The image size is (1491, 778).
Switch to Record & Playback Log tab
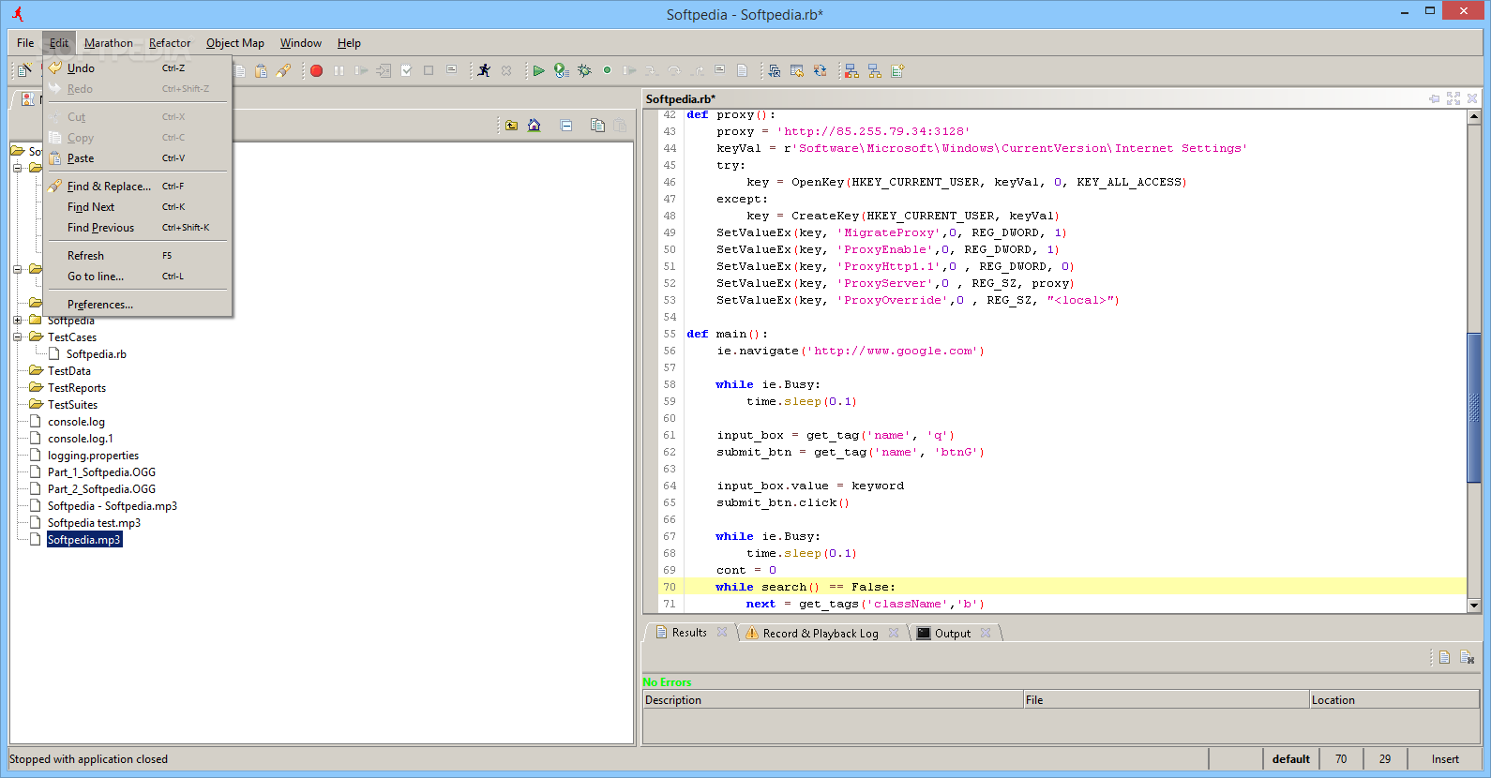[821, 634]
